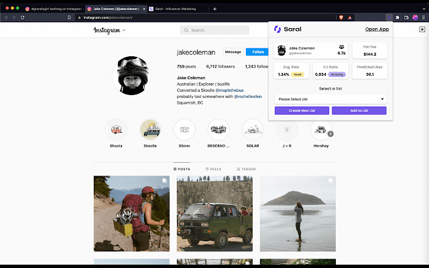
Task: Open the browser main hamburger menu
Action: pyautogui.click(x=424, y=17)
